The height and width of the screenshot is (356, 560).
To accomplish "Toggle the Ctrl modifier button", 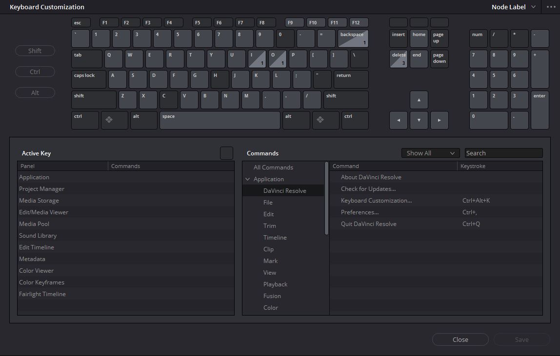I will tap(35, 72).
